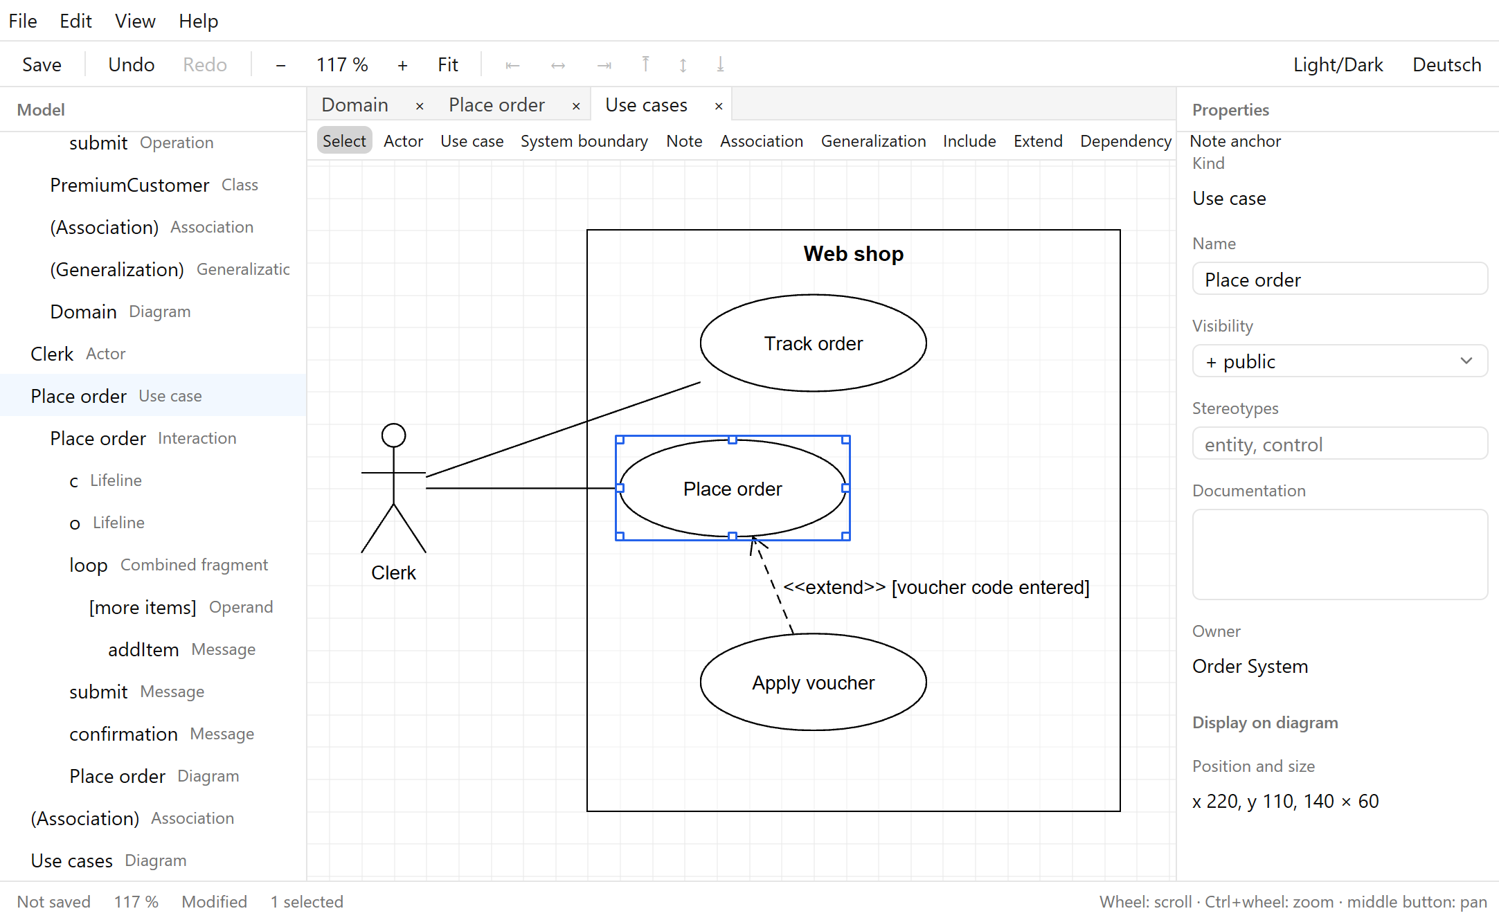The width and height of the screenshot is (1499, 920).
Task: Select the Use case tool
Action: pos(472,141)
